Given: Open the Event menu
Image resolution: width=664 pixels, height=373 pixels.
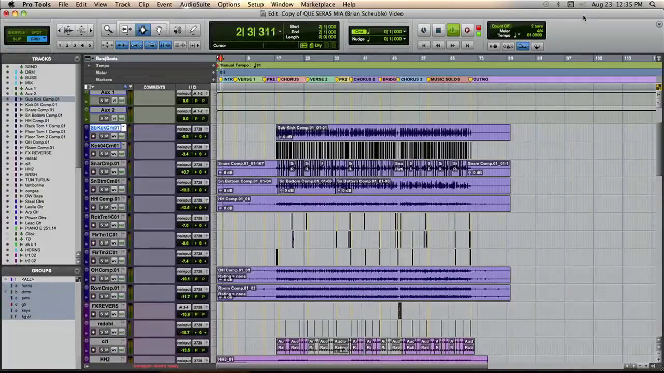Looking at the screenshot, I should [164, 4].
